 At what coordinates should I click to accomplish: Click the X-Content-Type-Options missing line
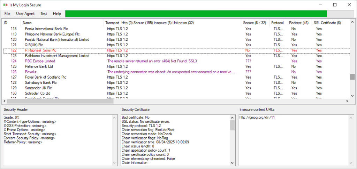(x=30, y=121)
